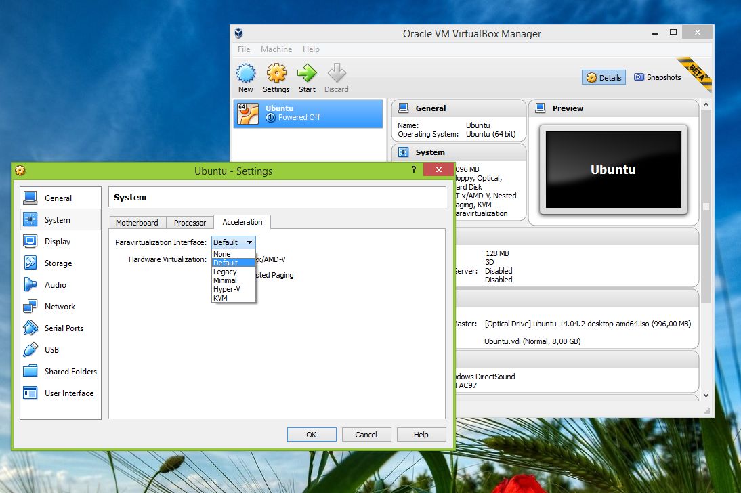Viewport: 741px width, 493px height.
Task: Open the Display settings category
Action: (60, 242)
